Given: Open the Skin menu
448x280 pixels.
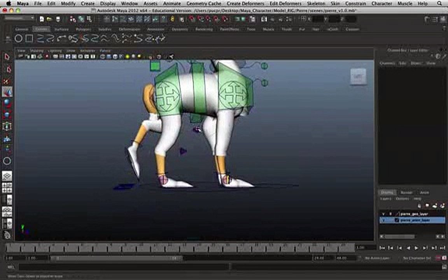Looking at the screenshot, I should point(335,3).
